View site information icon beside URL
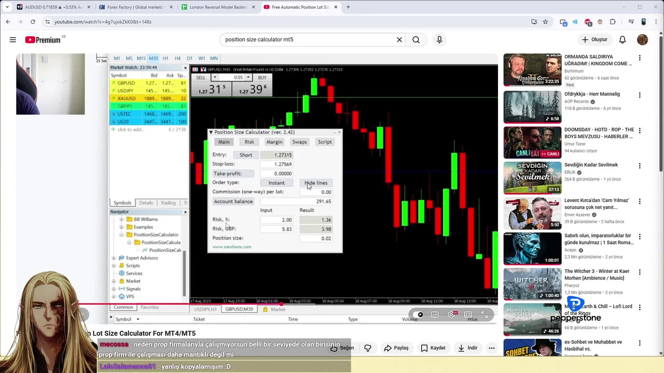 point(47,22)
